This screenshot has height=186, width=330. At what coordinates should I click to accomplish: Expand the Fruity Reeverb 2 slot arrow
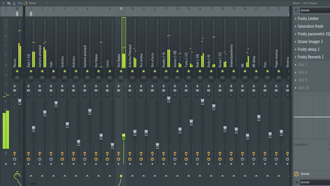(296, 57)
